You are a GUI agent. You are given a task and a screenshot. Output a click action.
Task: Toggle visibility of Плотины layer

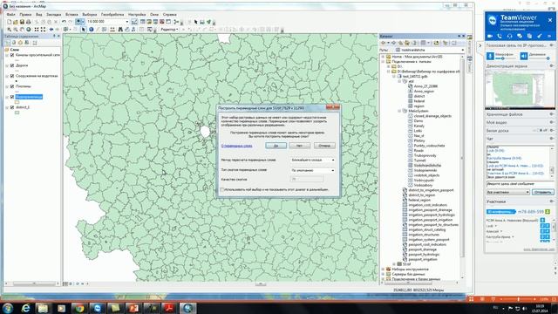12,86
